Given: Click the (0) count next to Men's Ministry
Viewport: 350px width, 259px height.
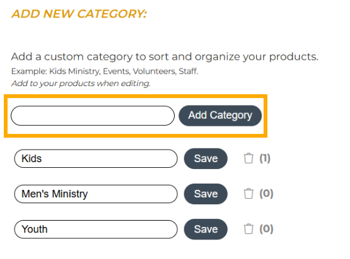Looking at the screenshot, I should [266, 194].
